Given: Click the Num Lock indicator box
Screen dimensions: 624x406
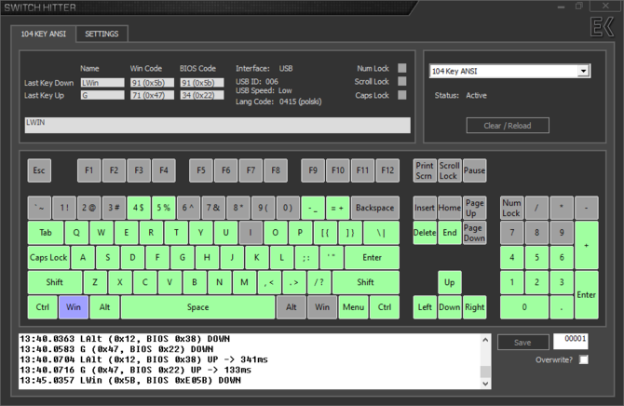Looking at the screenshot, I should [x=402, y=68].
